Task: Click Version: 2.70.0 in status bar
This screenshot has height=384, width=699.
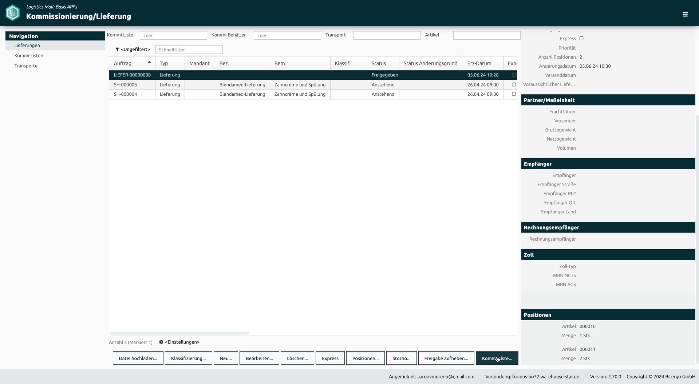Action: [605, 377]
